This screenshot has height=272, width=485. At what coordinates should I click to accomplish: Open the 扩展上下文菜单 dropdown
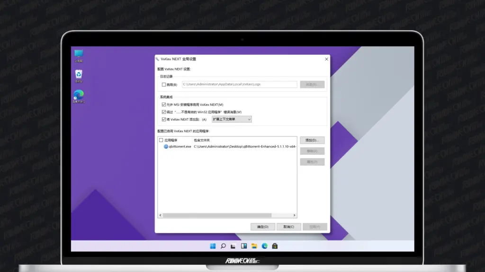point(232,119)
